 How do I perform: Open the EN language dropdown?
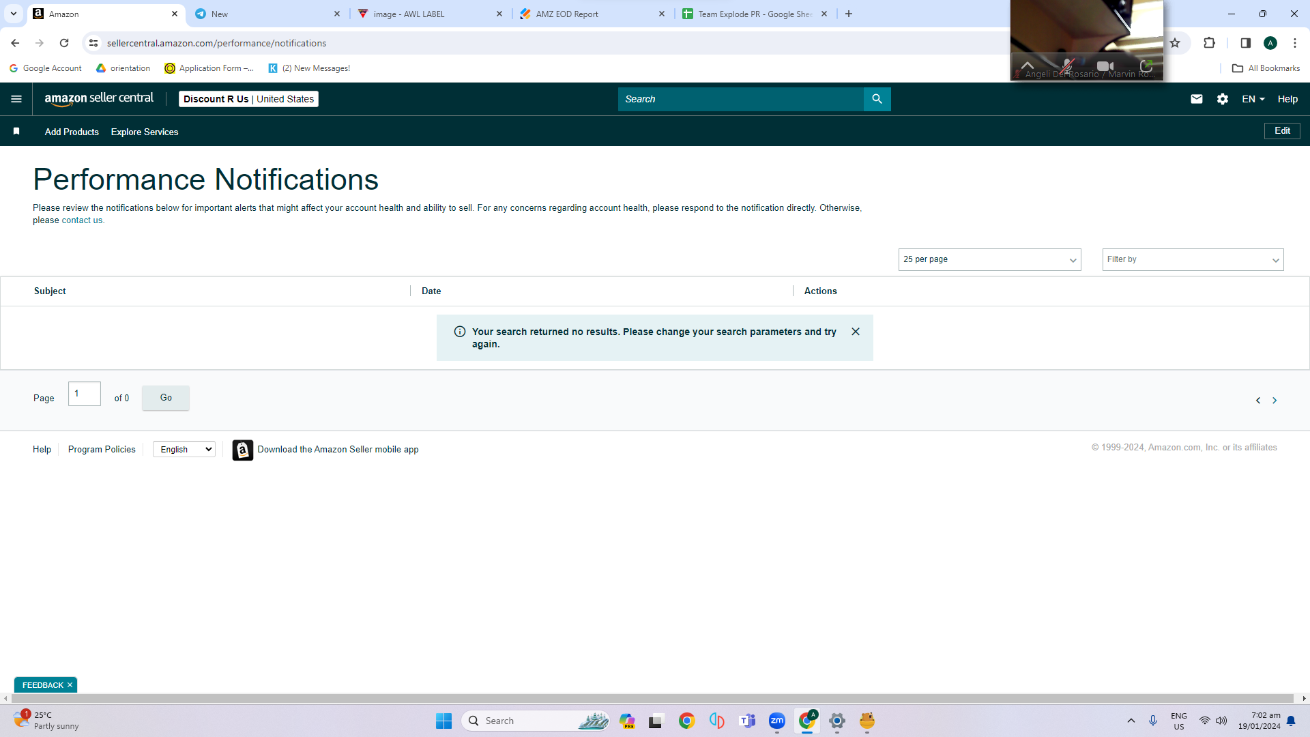coord(1253,99)
